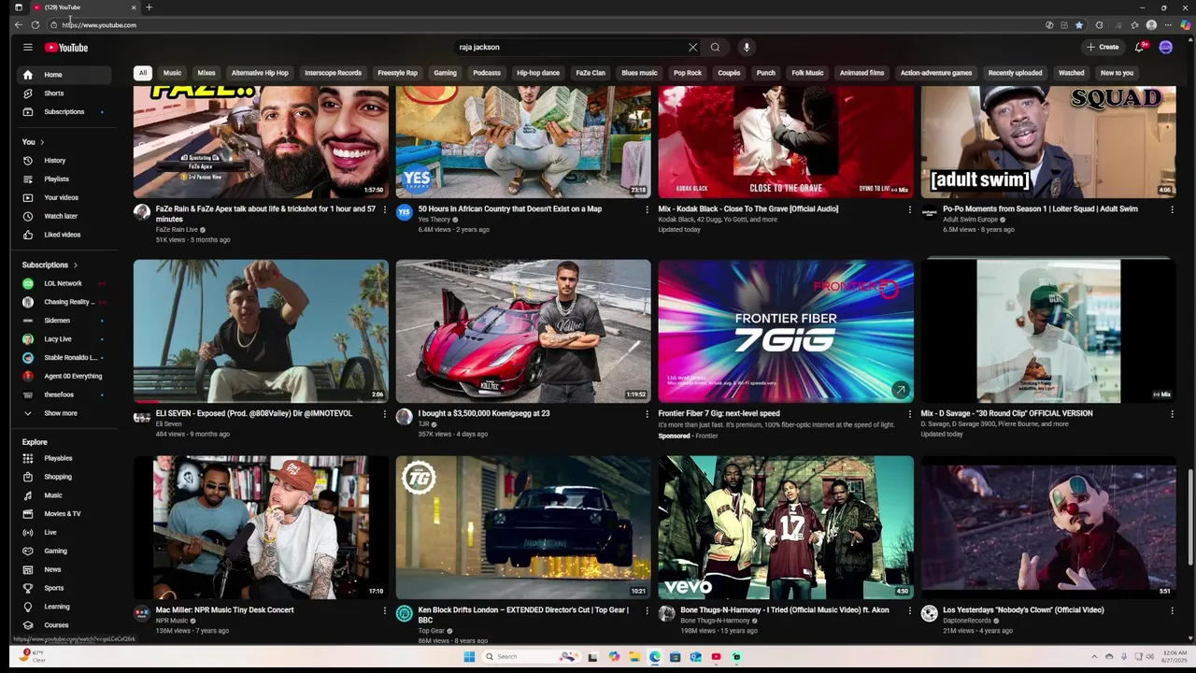Screen dimensions: 1196x673
Task: Select the All filter chip
Action: pyautogui.click(x=143, y=73)
